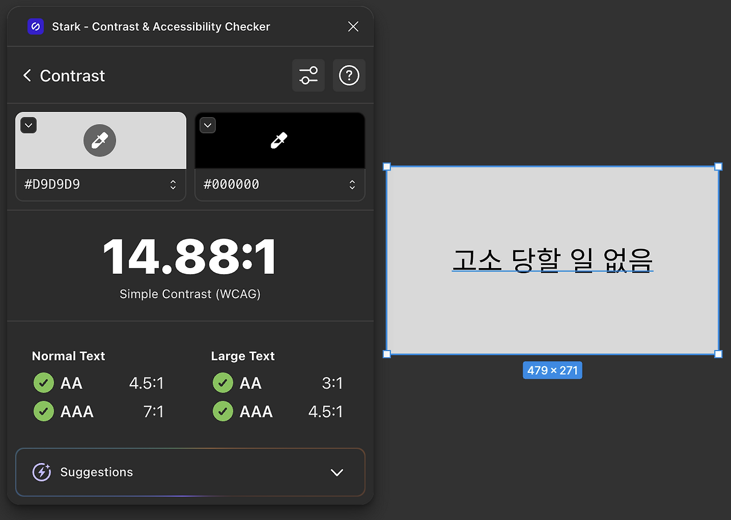Select the eyedropper on the black swatch
731x520 pixels.
pyautogui.click(x=279, y=140)
